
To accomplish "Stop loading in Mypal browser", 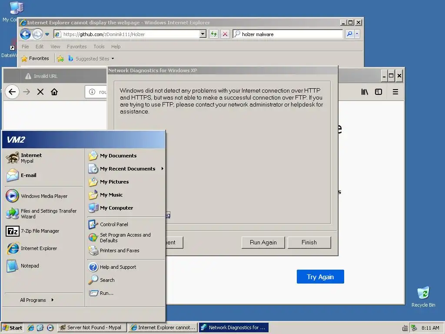I will coord(40,92).
